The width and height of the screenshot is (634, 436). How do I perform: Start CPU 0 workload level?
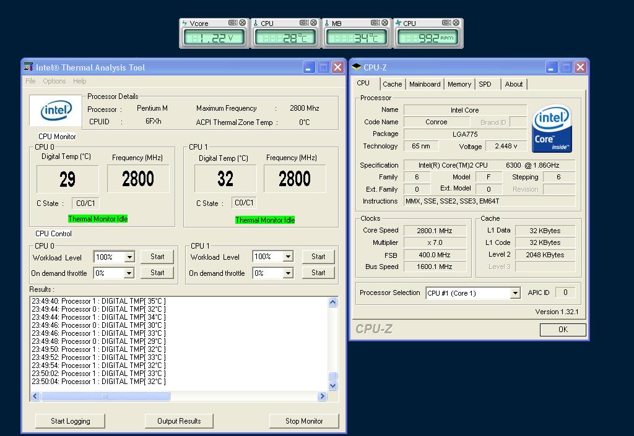pyautogui.click(x=157, y=257)
